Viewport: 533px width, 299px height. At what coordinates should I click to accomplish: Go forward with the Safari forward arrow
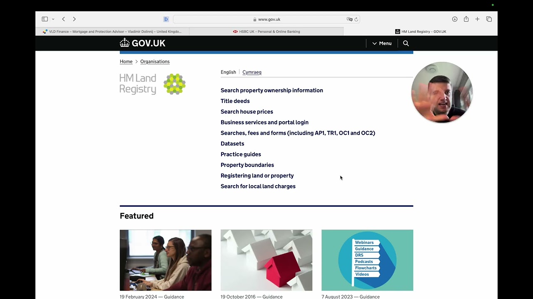click(74, 19)
